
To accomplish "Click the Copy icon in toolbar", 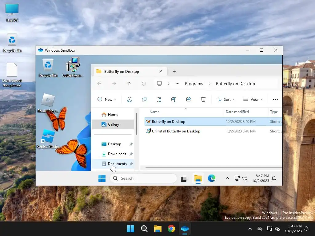I will click(144, 99).
